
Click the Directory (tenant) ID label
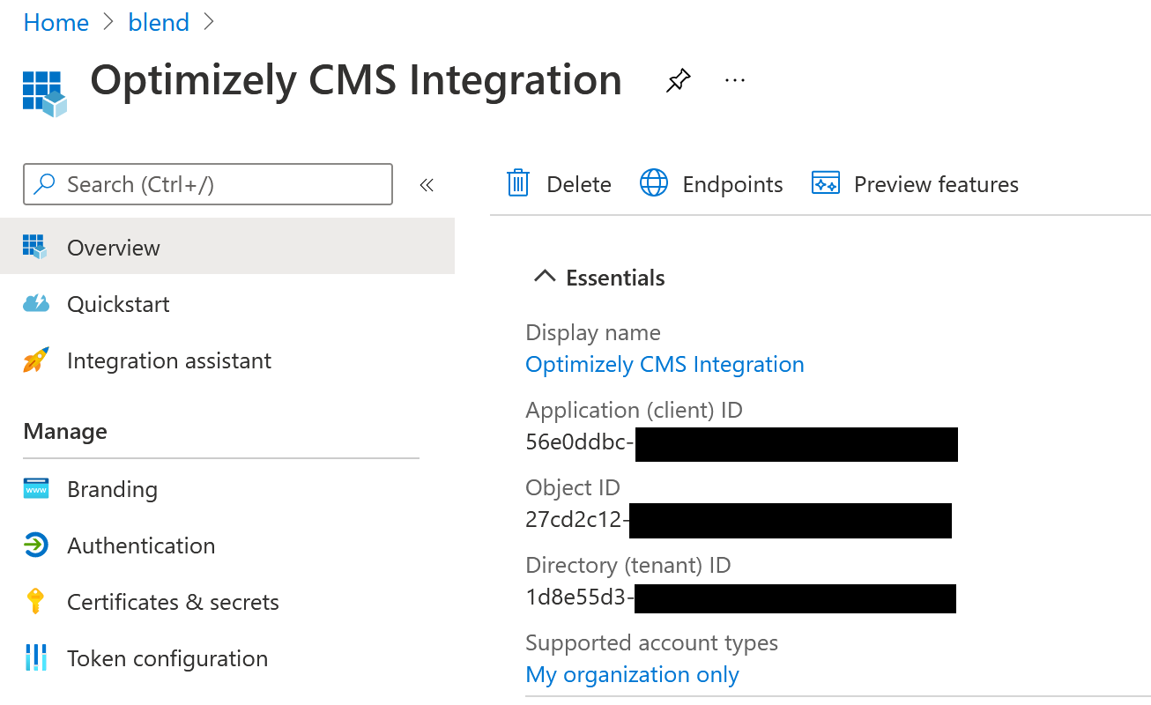tap(628, 565)
